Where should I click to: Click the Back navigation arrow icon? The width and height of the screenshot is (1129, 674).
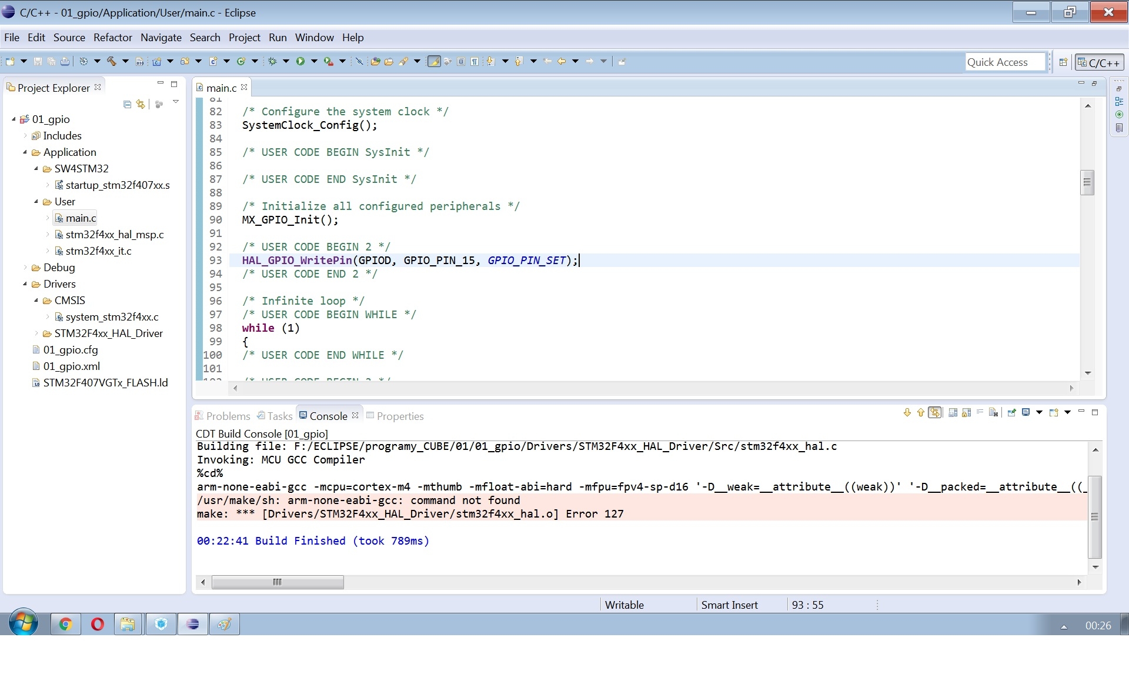click(x=562, y=61)
